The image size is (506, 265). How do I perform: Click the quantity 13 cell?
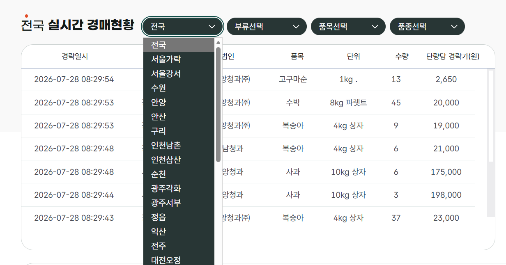tap(396, 80)
